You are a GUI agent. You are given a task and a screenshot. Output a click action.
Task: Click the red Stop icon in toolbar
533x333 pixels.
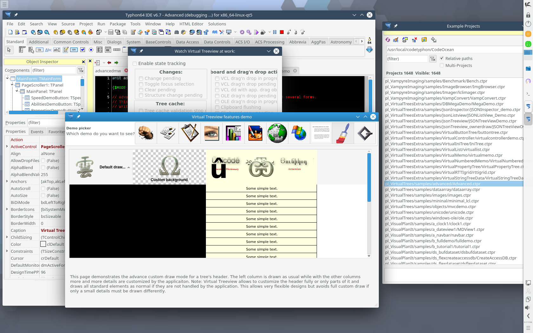(282, 32)
